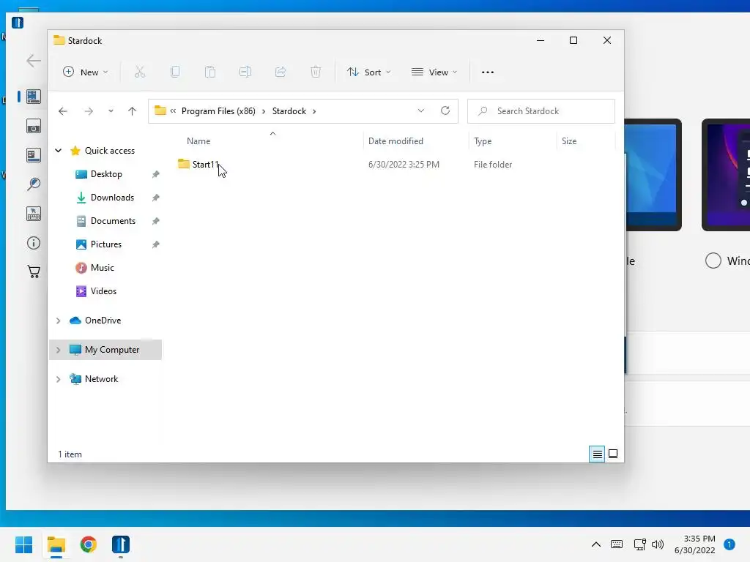
Task: Select Desktop in Quick access
Action: click(x=106, y=174)
